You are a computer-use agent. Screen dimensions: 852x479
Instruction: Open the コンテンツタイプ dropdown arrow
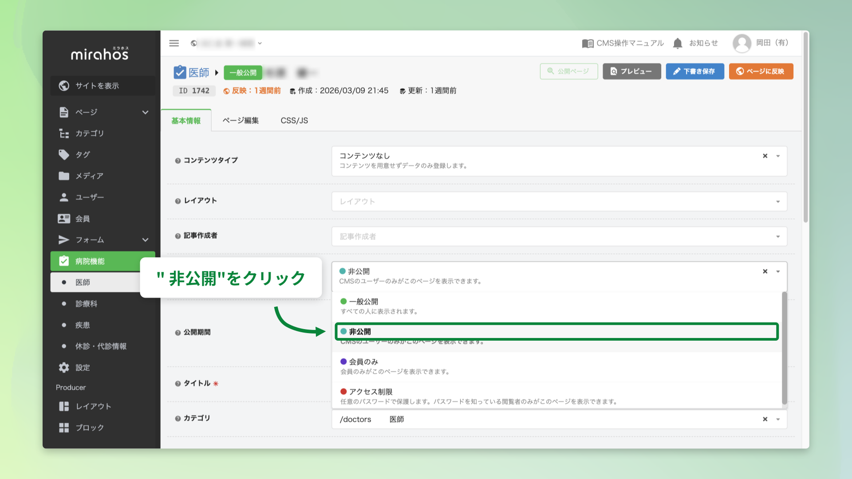pyautogui.click(x=778, y=156)
